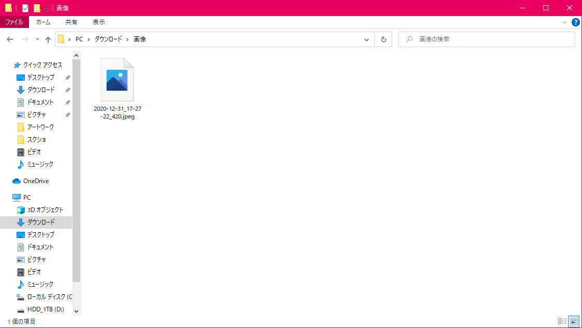Click navigation pane scroll up arrow
This screenshot has height=328, width=582.
(77, 56)
